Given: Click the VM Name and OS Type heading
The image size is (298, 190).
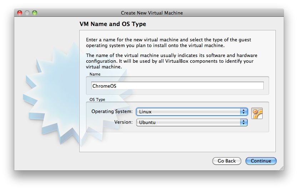Looking at the screenshot, I should [112, 24].
